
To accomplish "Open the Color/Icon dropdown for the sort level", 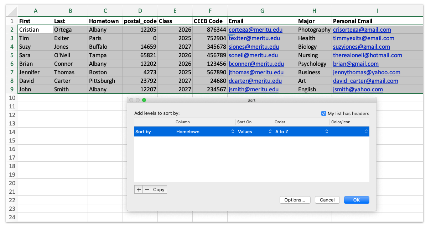I will [x=366, y=131].
